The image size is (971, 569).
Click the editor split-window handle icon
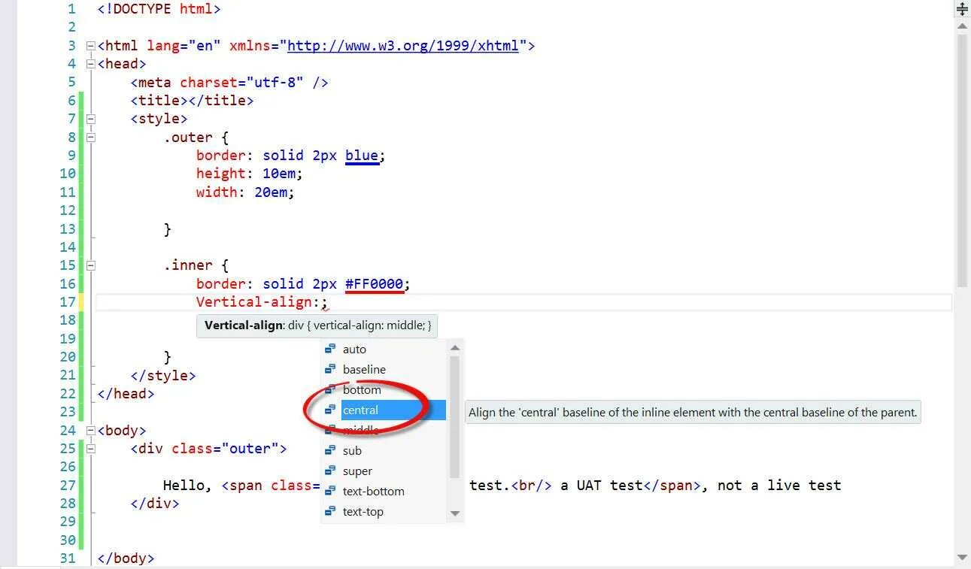click(x=962, y=9)
